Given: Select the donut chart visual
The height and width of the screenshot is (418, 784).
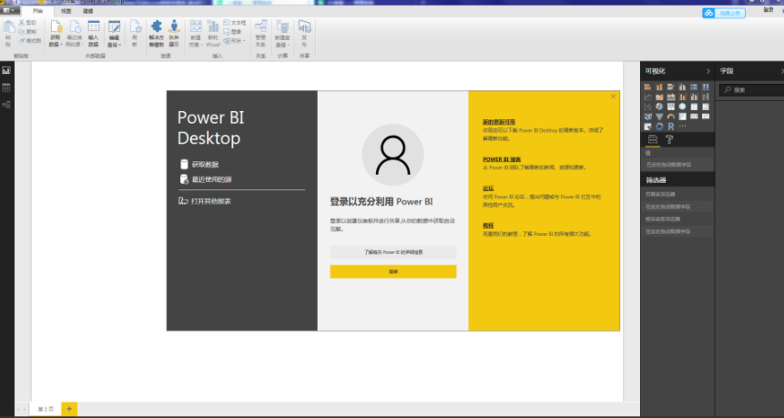Looking at the screenshot, I should coord(659,126).
